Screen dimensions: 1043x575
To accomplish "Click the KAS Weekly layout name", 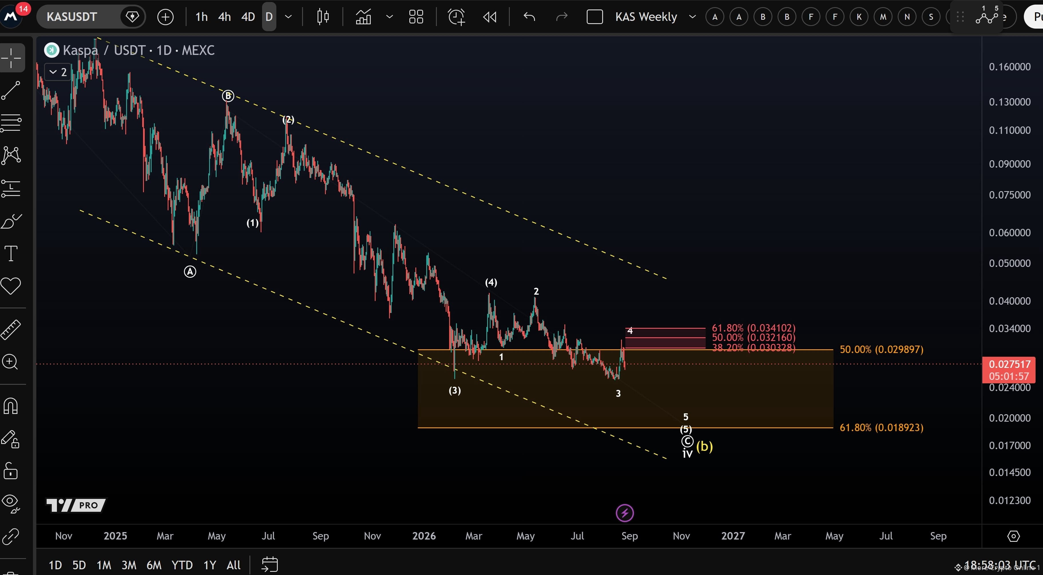I will pos(646,17).
